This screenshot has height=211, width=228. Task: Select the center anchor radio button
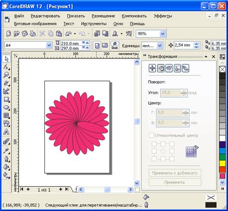163,151
